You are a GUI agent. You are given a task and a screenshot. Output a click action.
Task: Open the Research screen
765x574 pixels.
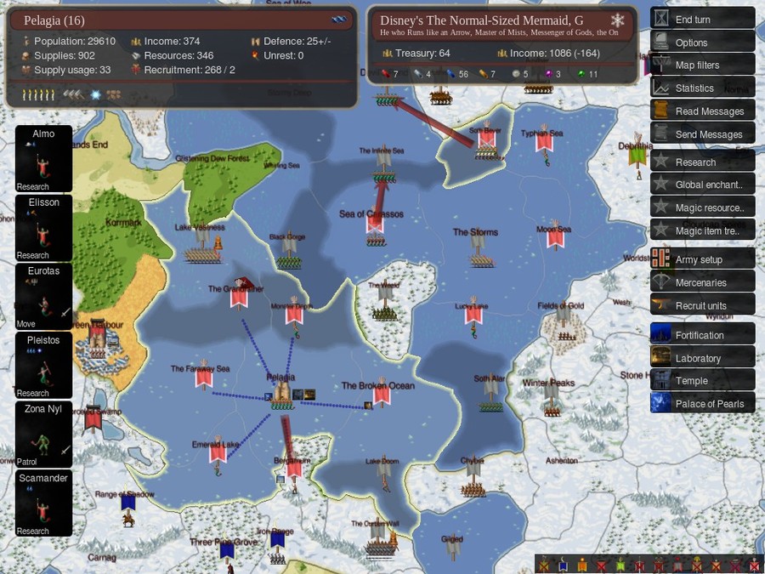pyautogui.click(x=702, y=162)
